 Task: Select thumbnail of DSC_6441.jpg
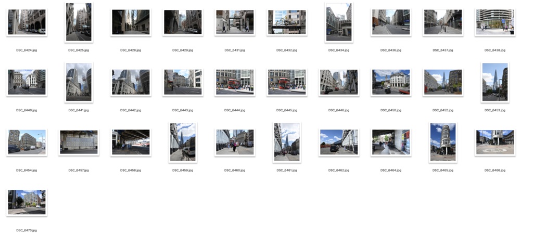click(79, 82)
